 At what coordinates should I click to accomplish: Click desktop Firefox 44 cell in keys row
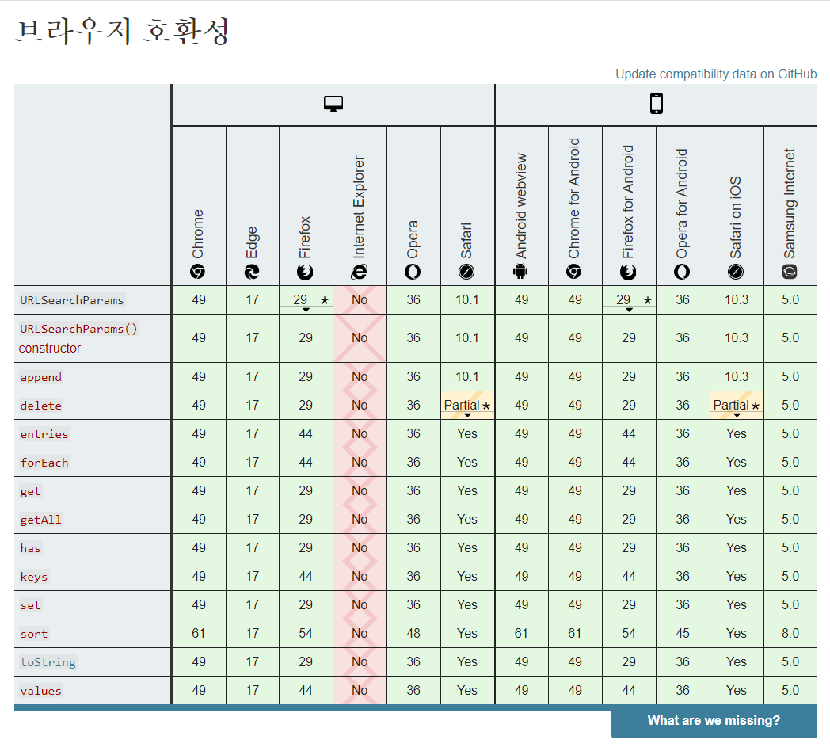(306, 576)
